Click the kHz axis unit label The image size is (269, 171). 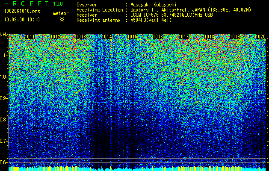[4, 35]
